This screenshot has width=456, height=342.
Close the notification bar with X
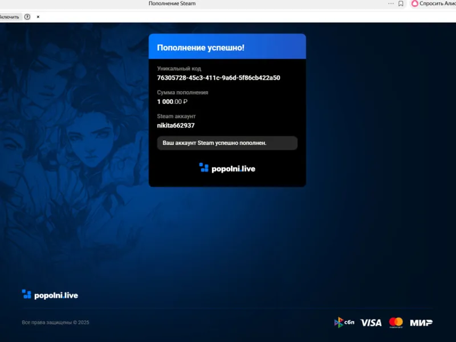coord(38,17)
